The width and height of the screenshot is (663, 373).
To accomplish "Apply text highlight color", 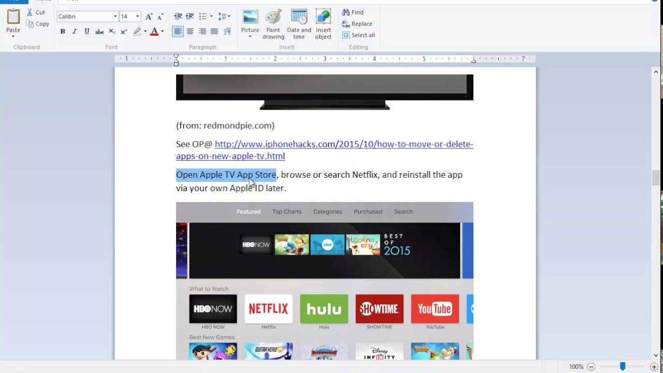I will point(137,32).
